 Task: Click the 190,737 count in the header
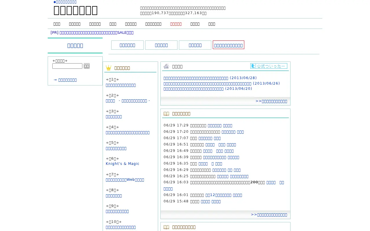tap(160, 13)
